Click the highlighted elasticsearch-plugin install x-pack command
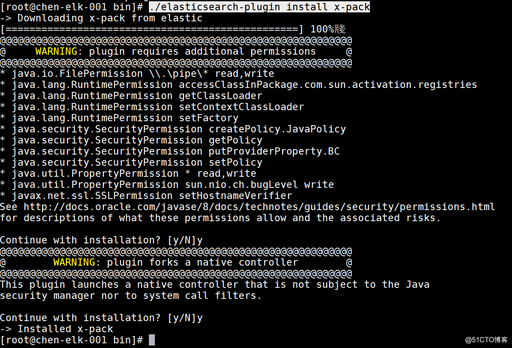 [259, 7]
